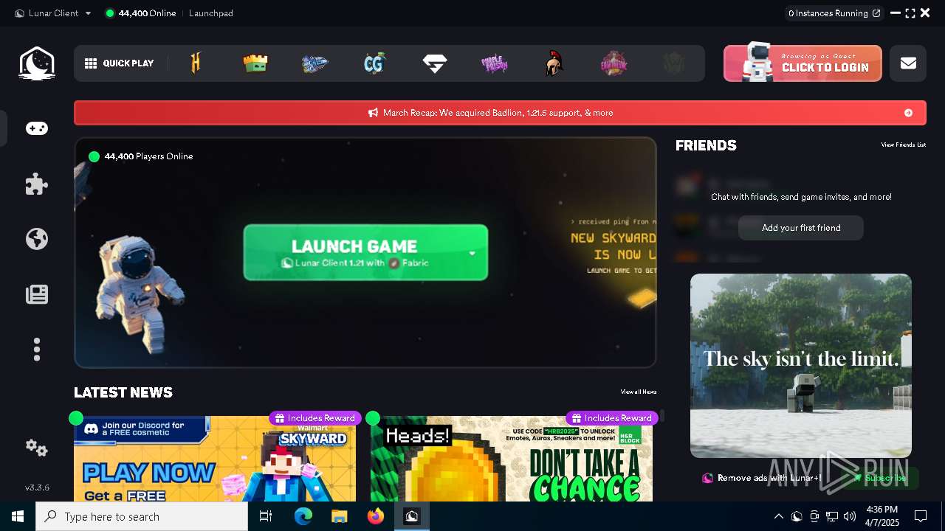Open the pink round-logo server icon

point(614,63)
